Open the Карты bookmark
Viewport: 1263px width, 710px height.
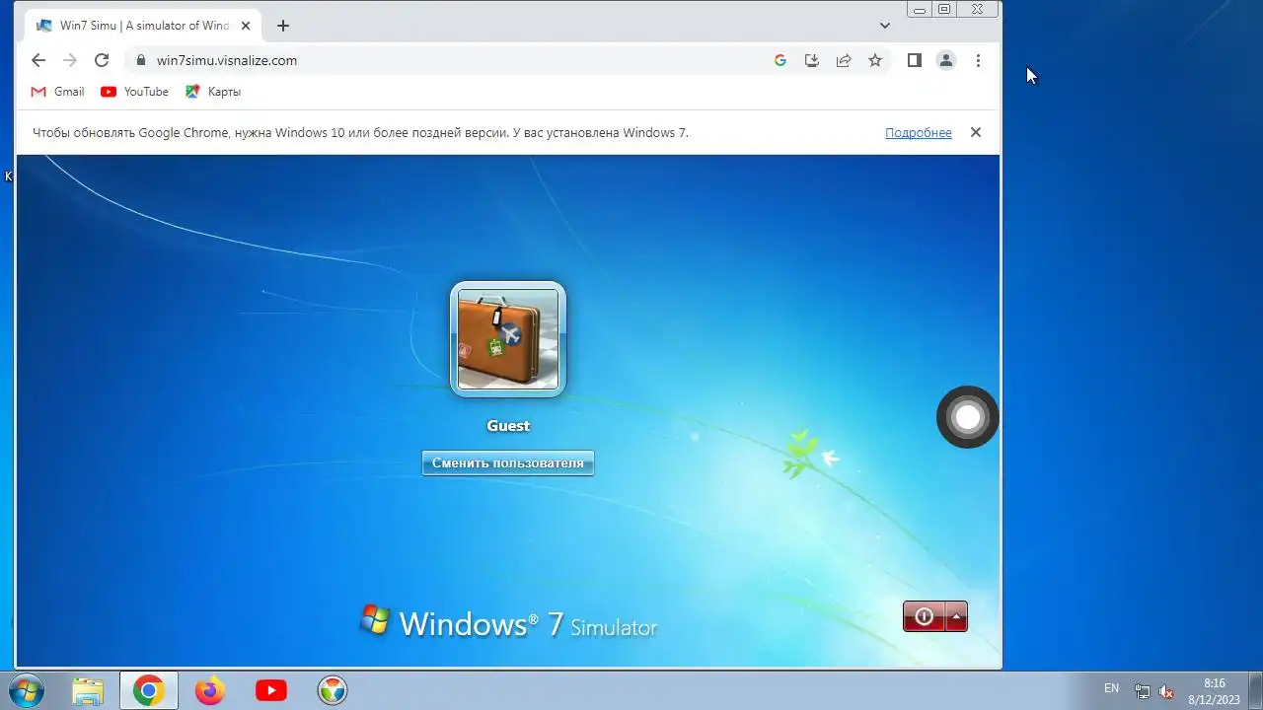coord(213,92)
